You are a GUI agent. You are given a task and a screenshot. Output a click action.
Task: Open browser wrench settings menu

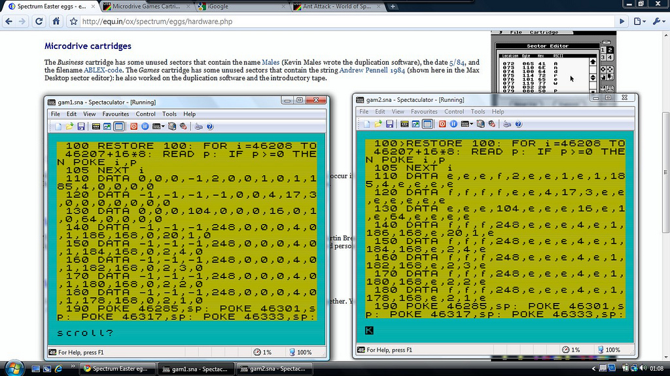tap(659, 22)
